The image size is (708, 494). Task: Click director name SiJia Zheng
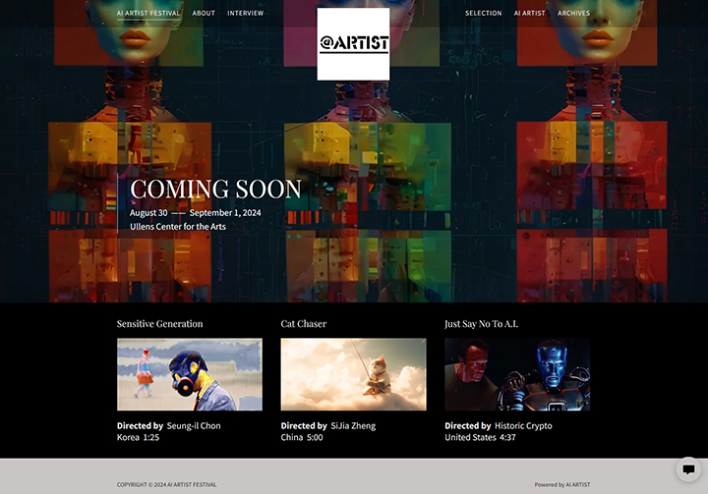coord(353,426)
